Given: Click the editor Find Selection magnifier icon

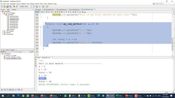Looking at the screenshot, I should tap(55, 12).
